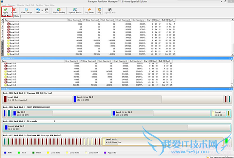This screenshot has height=158, width=234.
Task: Select last Local Disk row in Partition List panel
Action: [x=88, y=85]
